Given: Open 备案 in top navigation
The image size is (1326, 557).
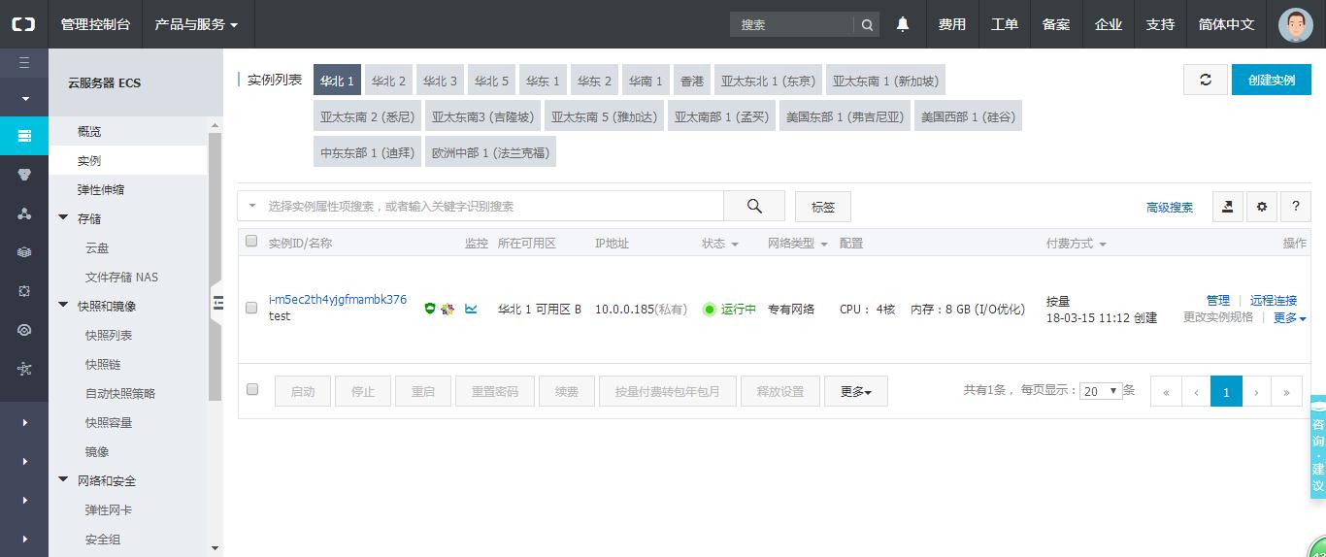Looking at the screenshot, I should [1056, 24].
